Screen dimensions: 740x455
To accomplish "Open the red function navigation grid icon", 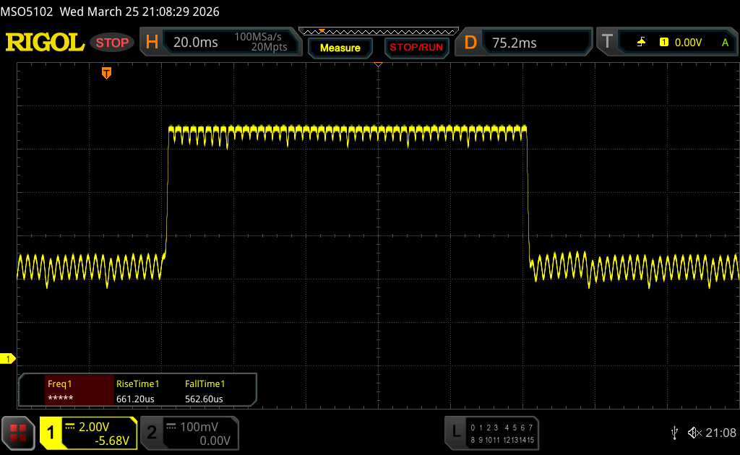I will pos(18,433).
